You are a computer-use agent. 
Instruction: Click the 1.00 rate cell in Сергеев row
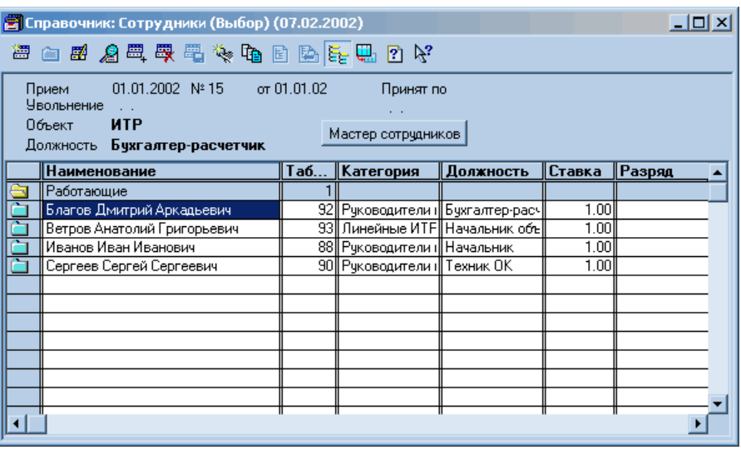point(580,266)
